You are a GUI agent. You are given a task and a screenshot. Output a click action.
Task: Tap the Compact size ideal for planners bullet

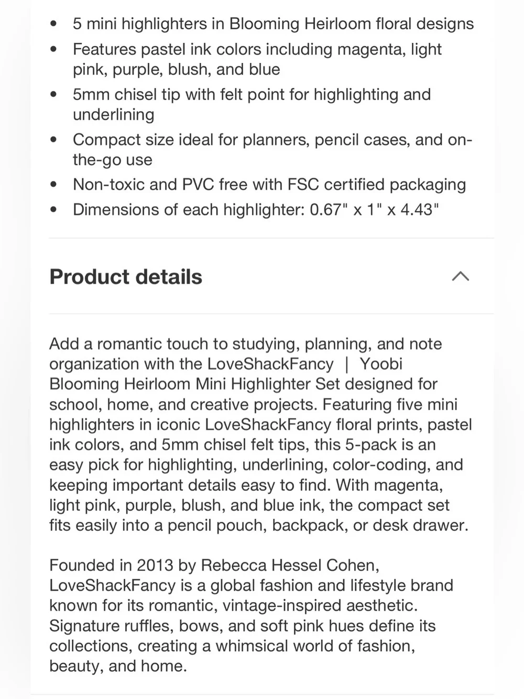tap(272, 149)
